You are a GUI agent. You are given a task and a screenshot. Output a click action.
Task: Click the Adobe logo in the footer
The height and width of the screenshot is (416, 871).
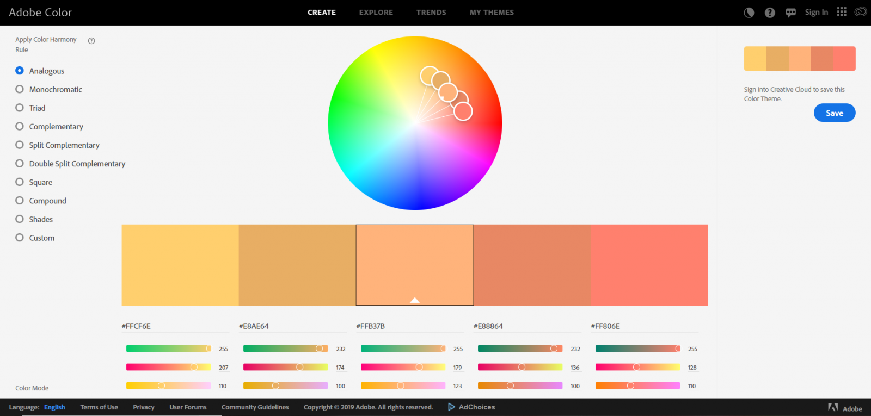click(833, 407)
